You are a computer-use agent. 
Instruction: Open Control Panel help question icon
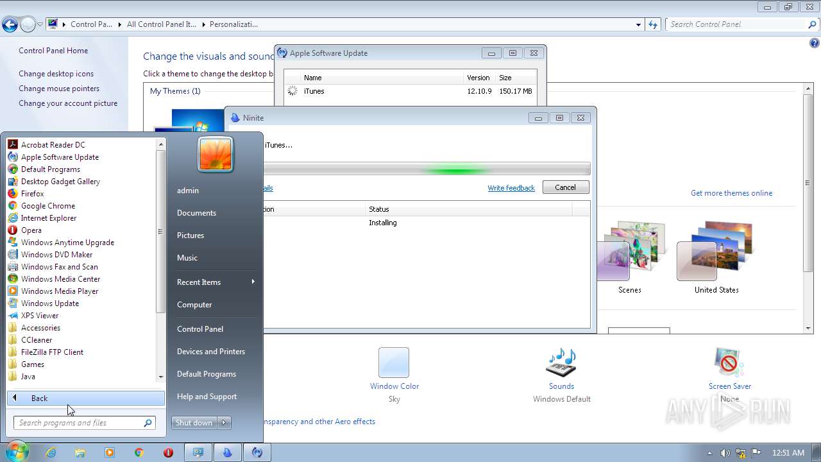815,44
